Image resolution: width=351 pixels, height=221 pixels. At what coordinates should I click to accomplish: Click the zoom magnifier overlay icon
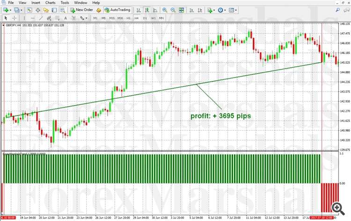[338, 208]
